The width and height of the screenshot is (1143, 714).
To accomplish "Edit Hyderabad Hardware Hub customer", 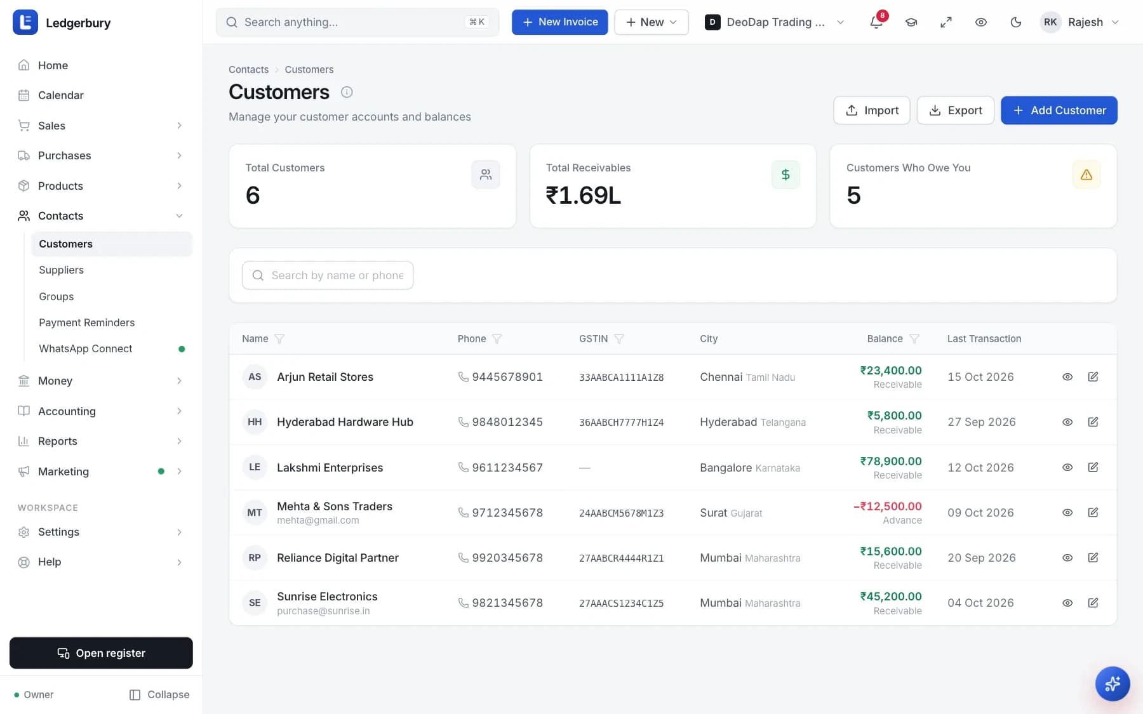I will click(1093, 422).
